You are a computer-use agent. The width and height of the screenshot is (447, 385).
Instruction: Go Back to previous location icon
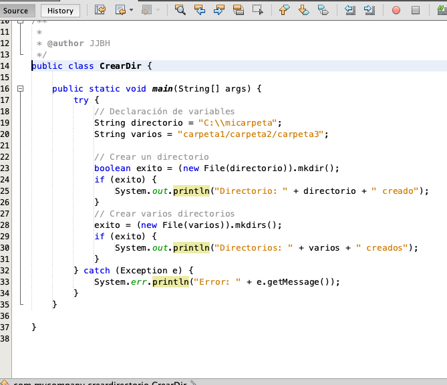[120, 10]
